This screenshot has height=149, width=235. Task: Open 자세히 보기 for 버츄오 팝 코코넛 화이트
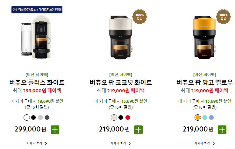121,143
